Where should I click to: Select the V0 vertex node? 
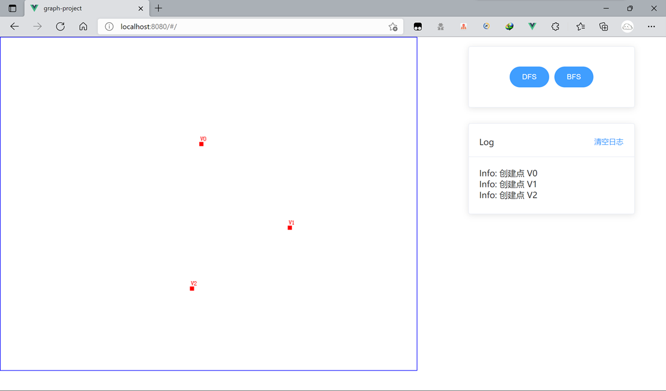coord(202,144)
